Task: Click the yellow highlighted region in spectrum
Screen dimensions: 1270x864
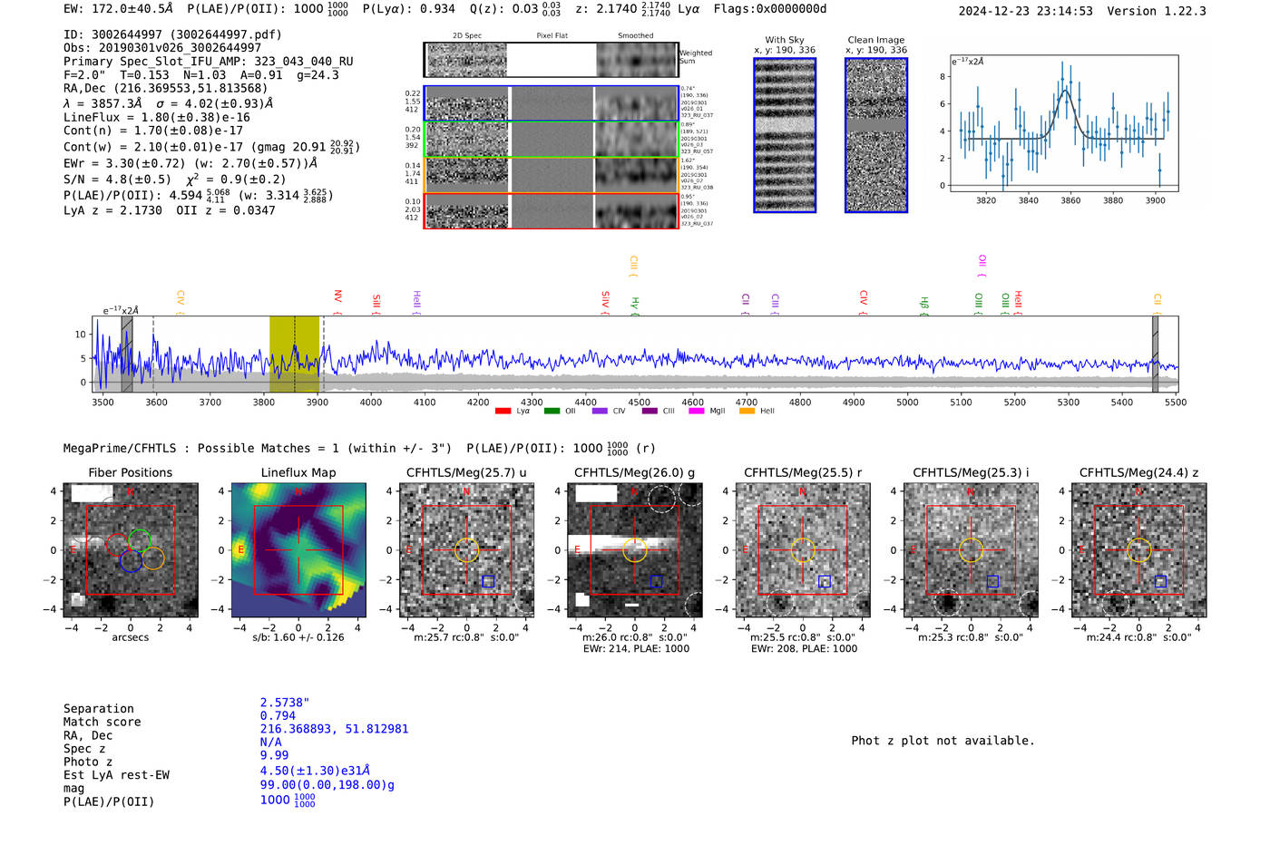Action: click(x=294, y=354)
